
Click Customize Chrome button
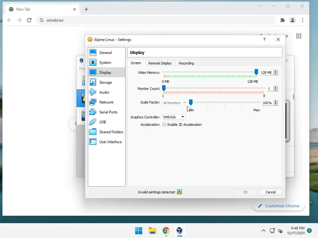tap(279, 206)
